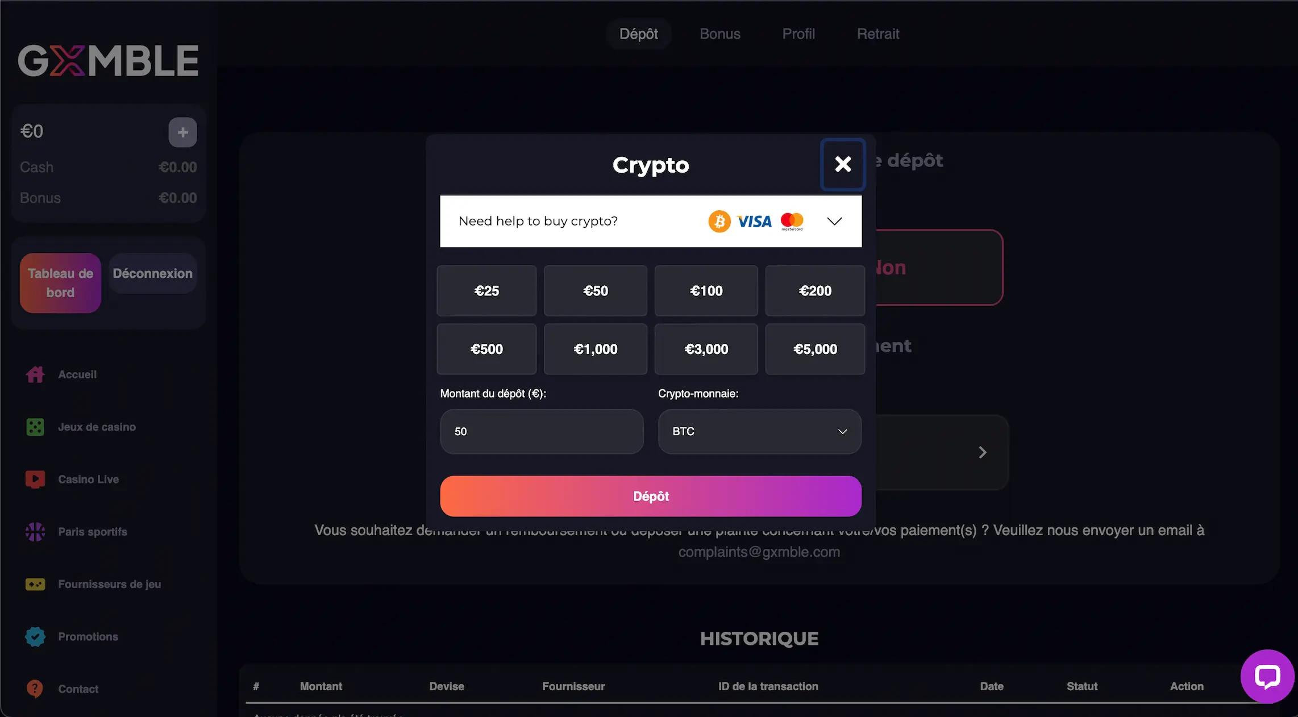Select the €100 preset amount

(706, 291)
